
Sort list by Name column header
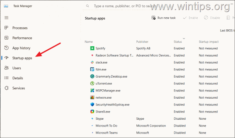click(88, 42)
